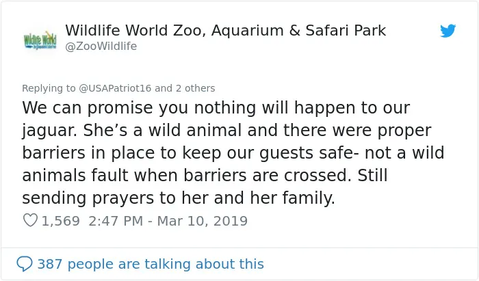Click the Mar 10, 2019 date
Image resolution: width=479 pixels, height=281 pixels.
[203, 221]
